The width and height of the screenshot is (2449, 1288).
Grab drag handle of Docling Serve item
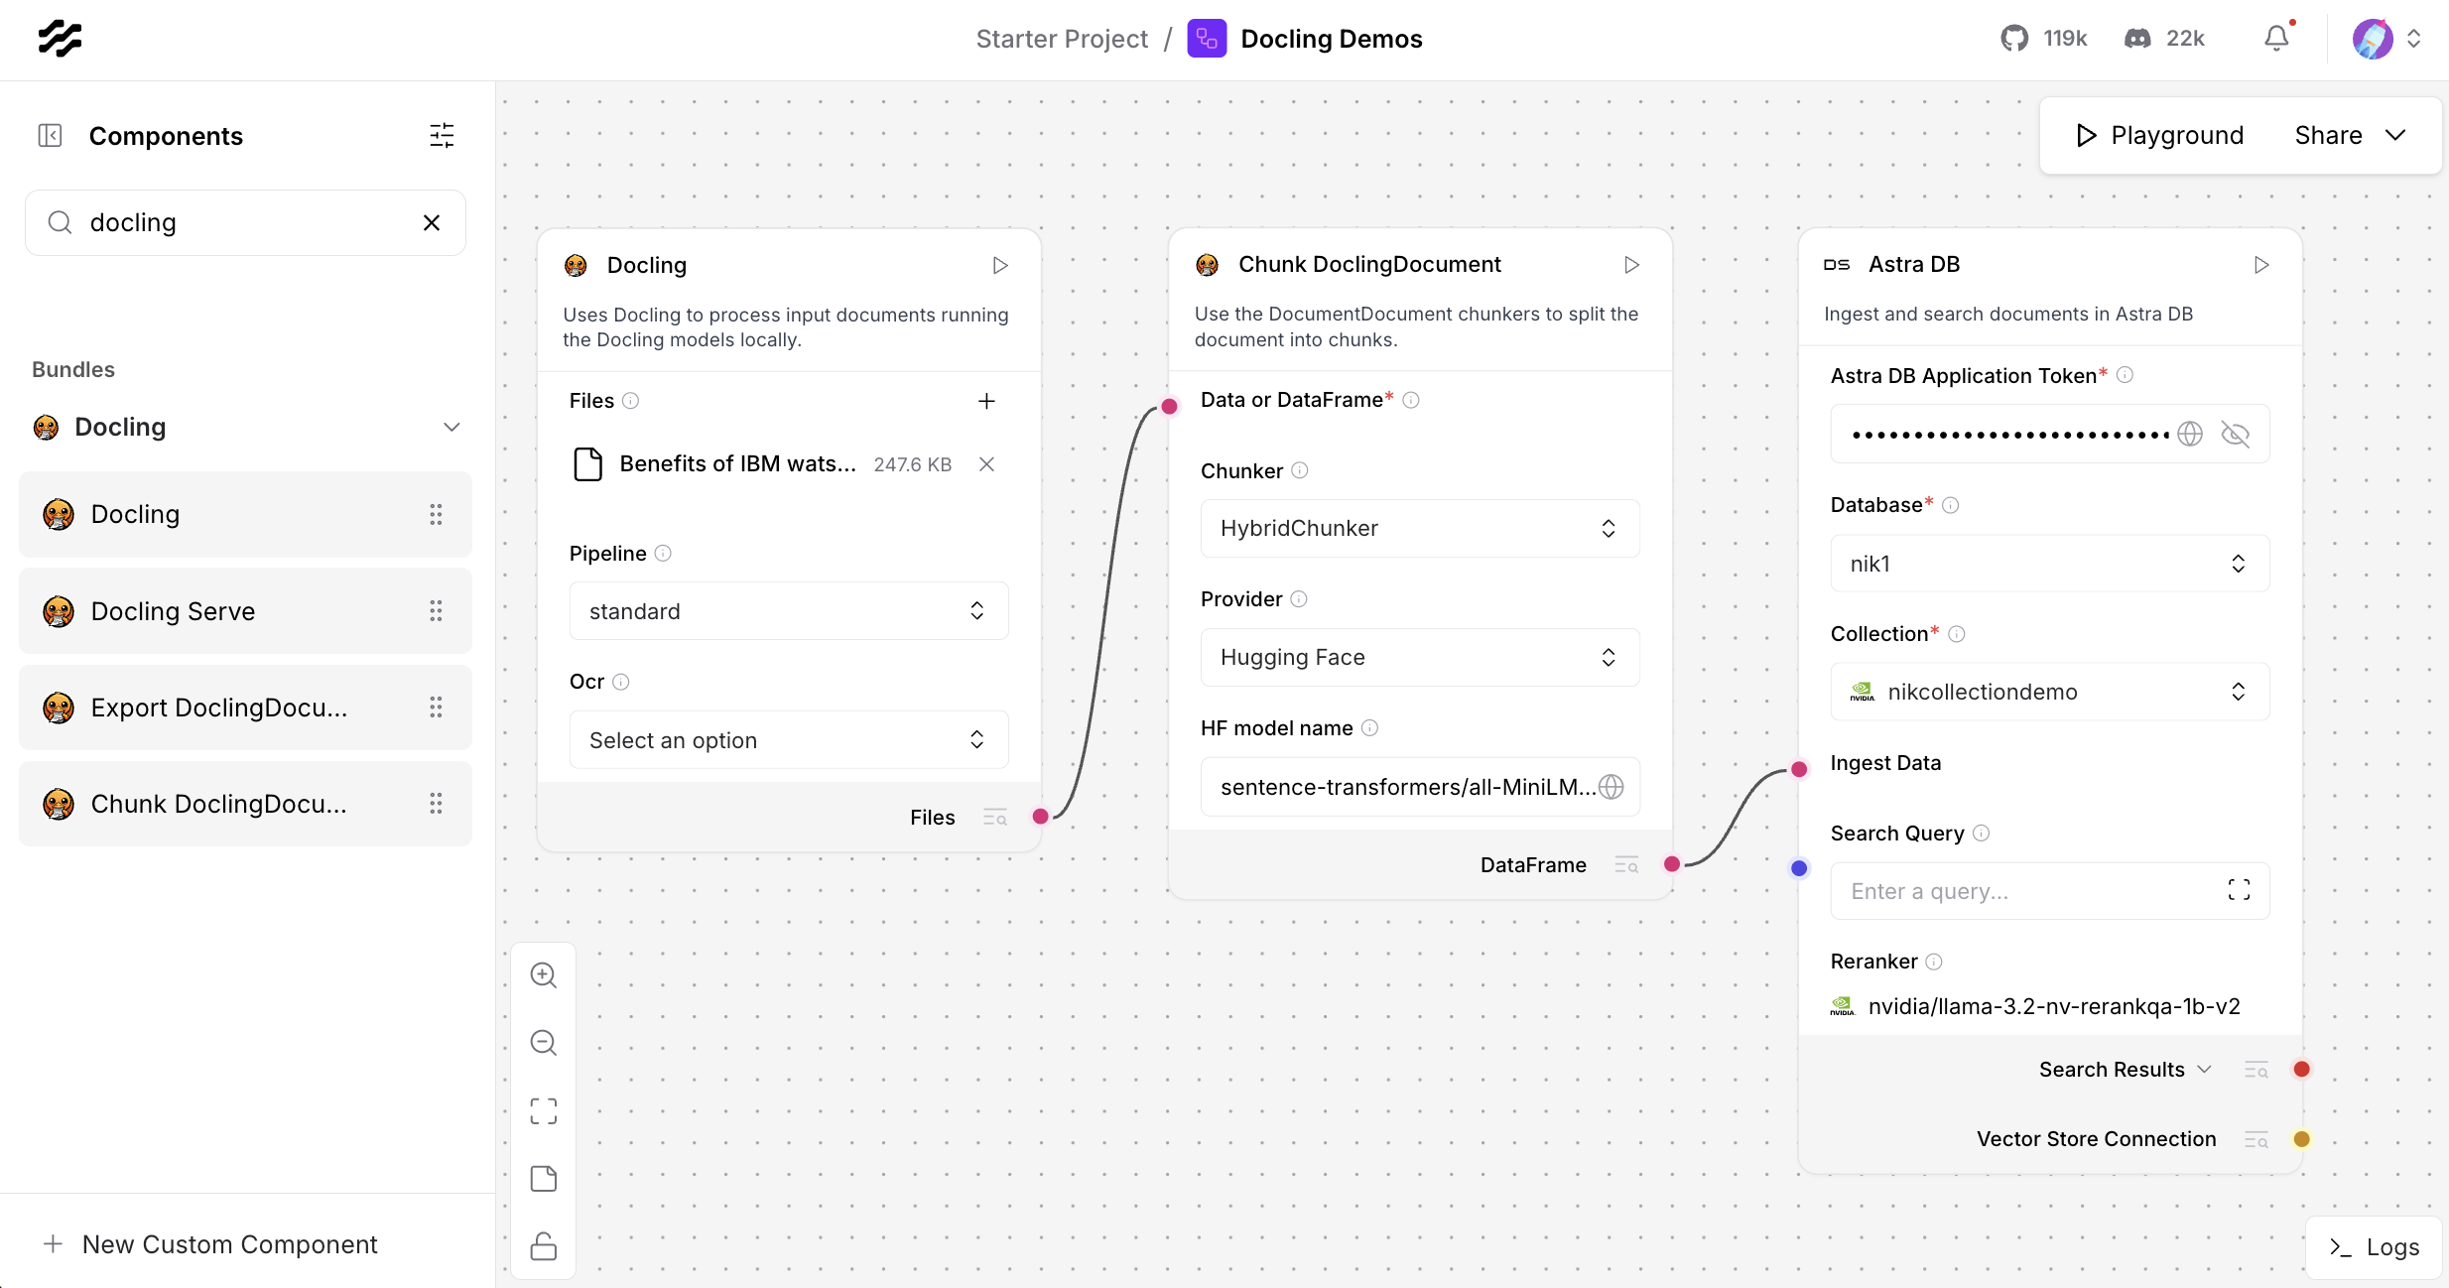pyautogui.click(x=436, y=611)
